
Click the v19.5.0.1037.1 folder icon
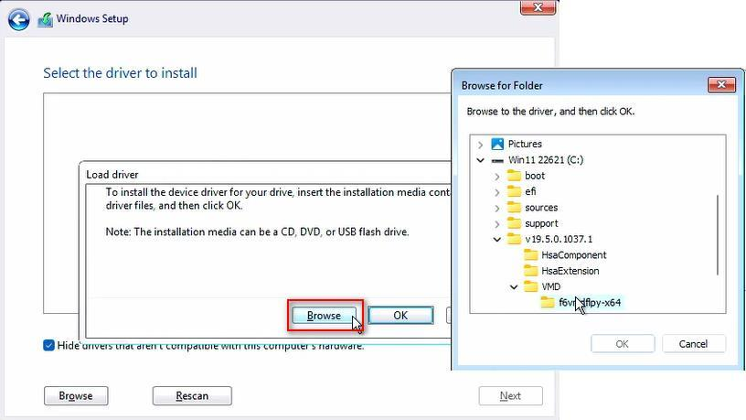[514, 239]
